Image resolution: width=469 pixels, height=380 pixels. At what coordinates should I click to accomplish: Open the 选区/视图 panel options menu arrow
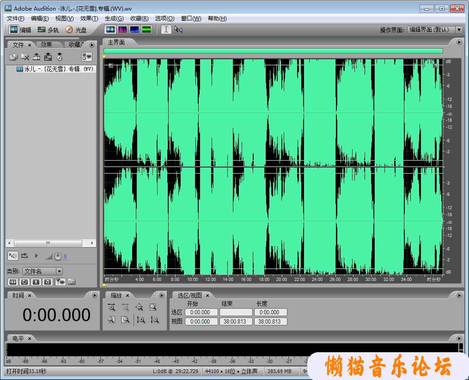(459, 295)
